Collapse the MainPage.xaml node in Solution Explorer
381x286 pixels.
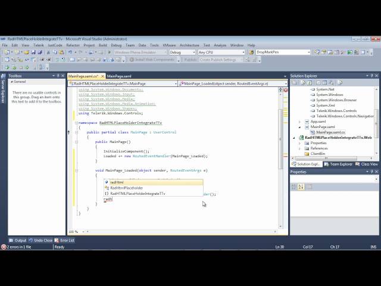(299, 127)
